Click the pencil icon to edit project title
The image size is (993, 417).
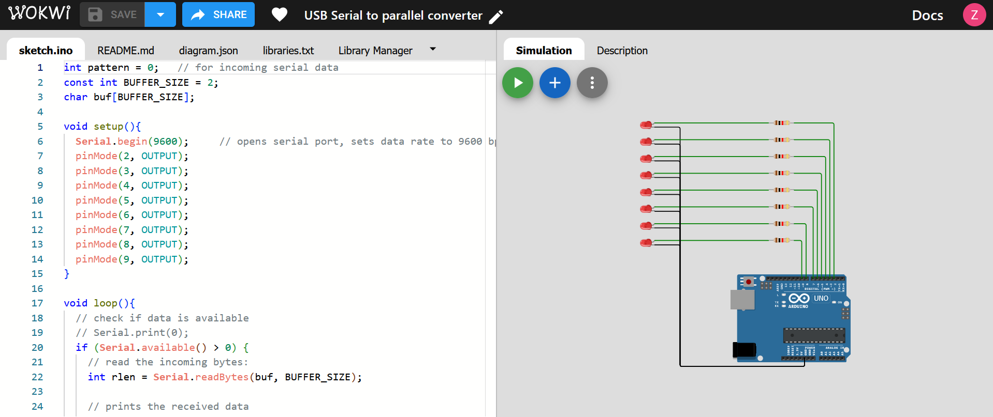click(496, 17)
